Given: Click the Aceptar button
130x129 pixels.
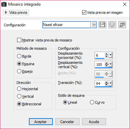Looking at the screenshot, I should (x=41, y=122).
